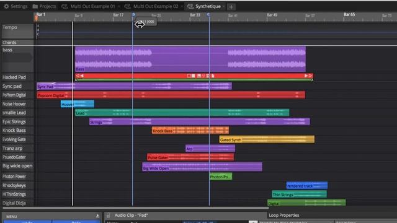Click the loop-in marker on the ruler

click(133, 15)
